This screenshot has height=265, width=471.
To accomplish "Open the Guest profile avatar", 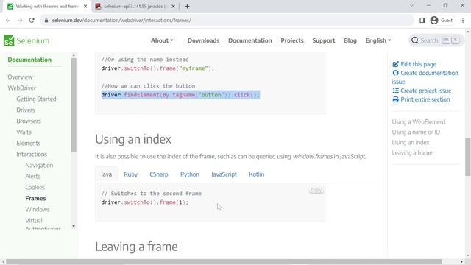I will (x=434, y=20).
